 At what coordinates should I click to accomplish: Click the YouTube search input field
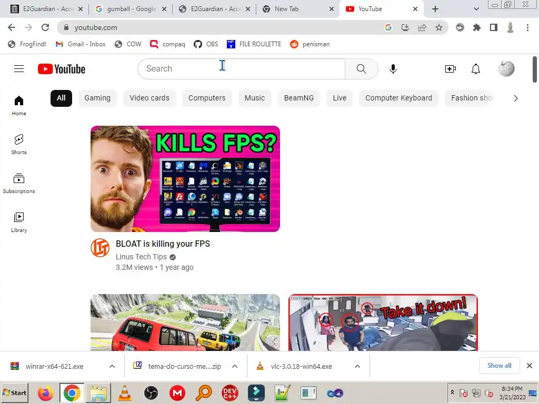[x=241, y=69]
